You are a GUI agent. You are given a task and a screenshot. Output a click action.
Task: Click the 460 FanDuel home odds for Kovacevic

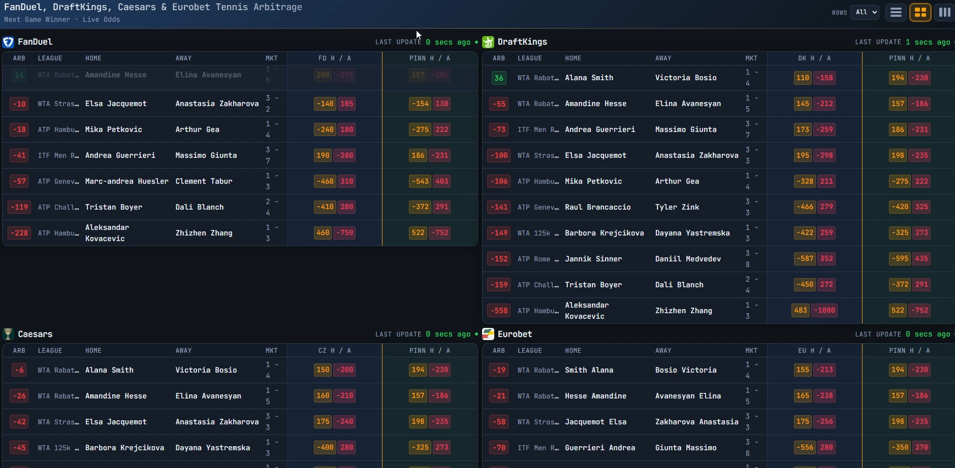click(323, 233)
